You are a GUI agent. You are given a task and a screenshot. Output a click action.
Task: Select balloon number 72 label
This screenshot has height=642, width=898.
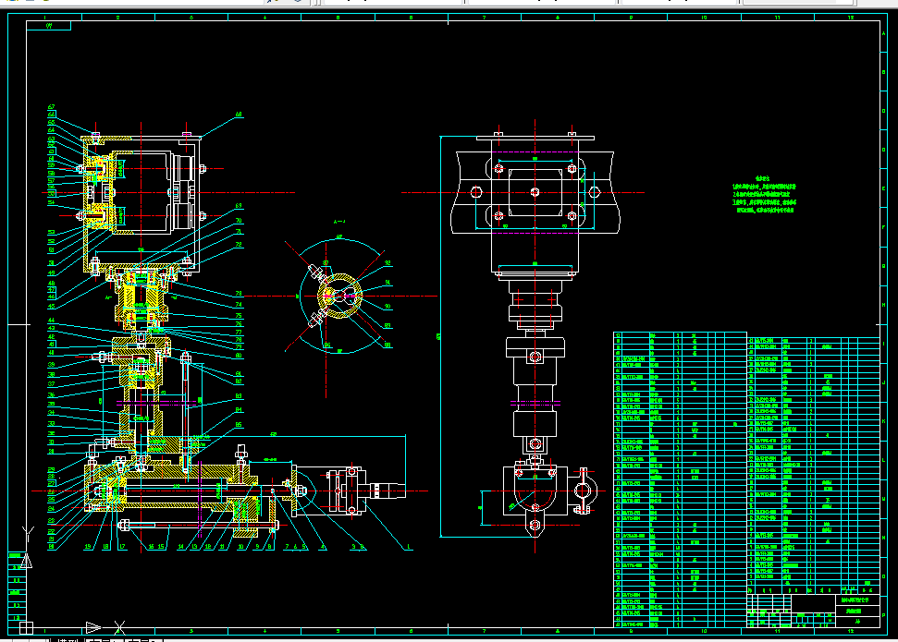click(239, 244)
